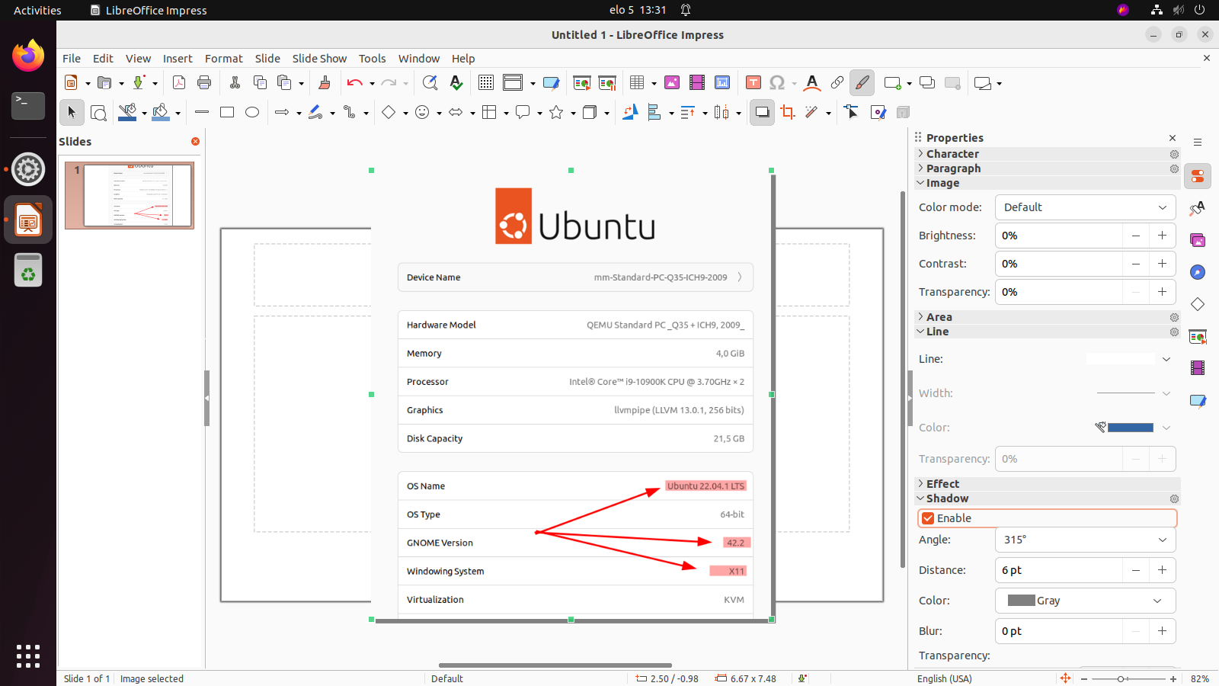
Task: Insert Image icon in toolbar
Action: (672, 83)
